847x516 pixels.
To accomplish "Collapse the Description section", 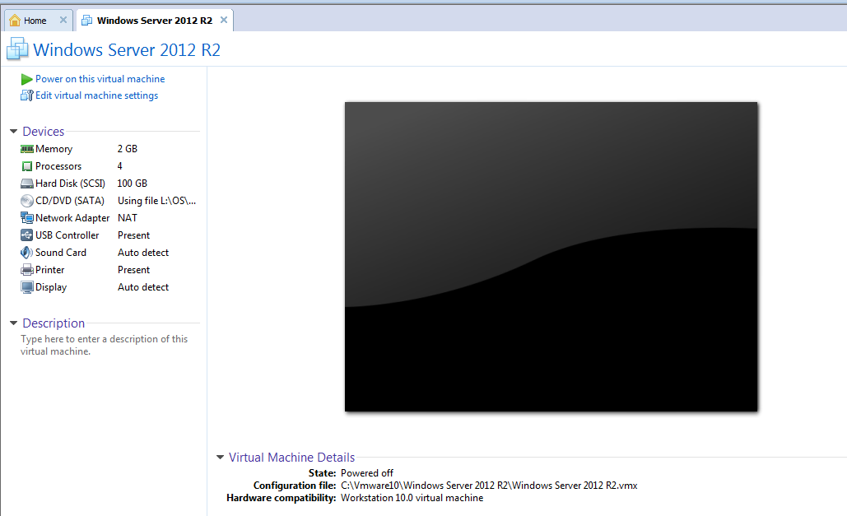I will click(13, 323).
